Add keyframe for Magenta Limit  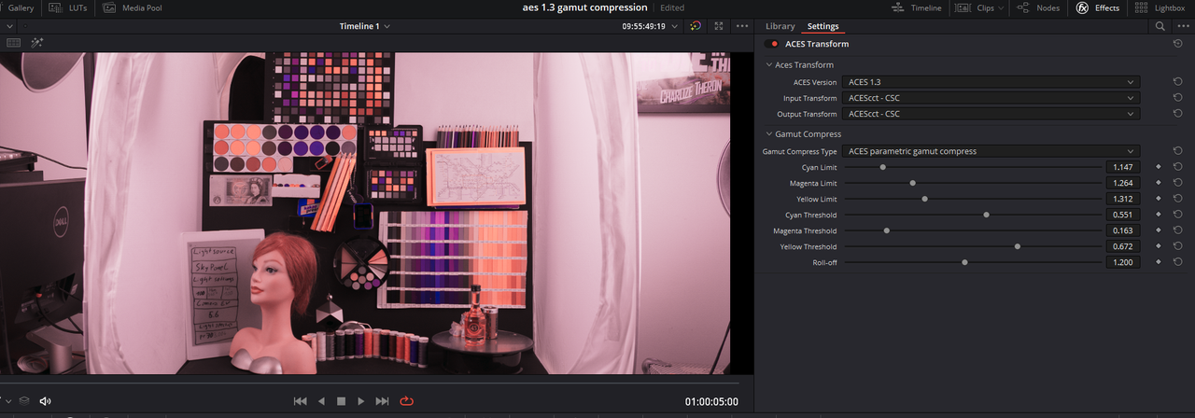tap(1159, 183)
